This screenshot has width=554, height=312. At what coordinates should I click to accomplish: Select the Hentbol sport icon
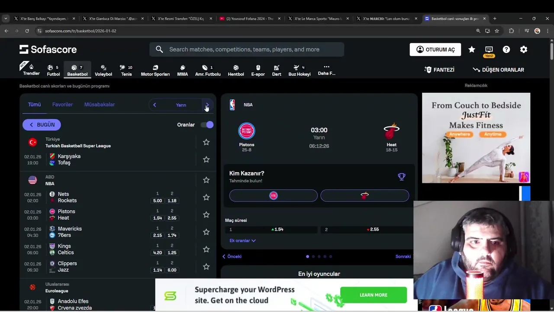(236, 70)
